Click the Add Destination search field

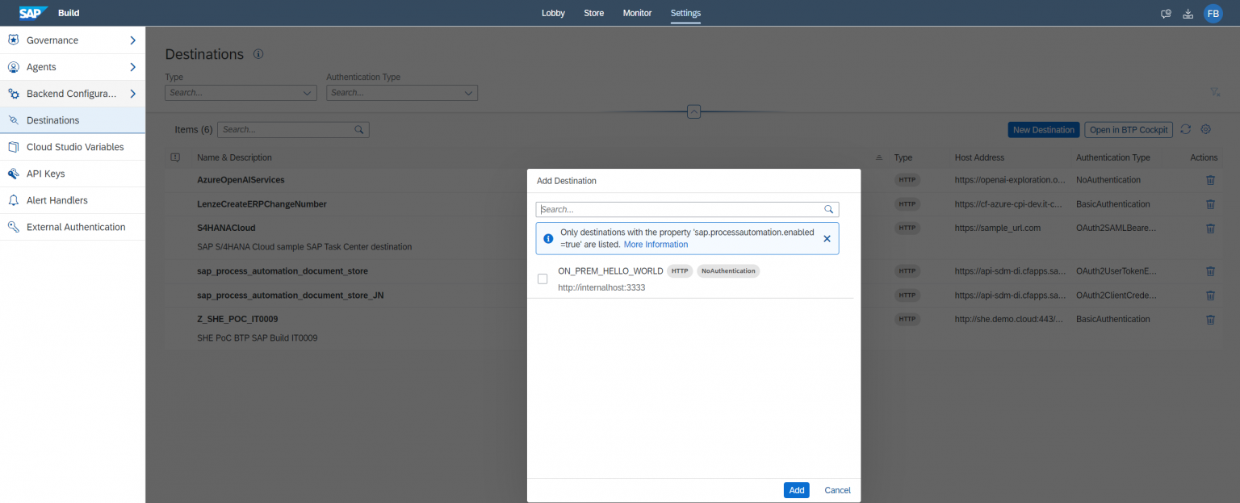686,209
